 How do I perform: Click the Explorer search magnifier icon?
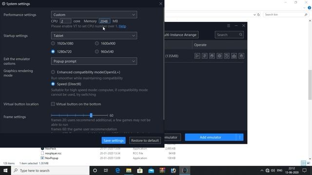(306, 15)
